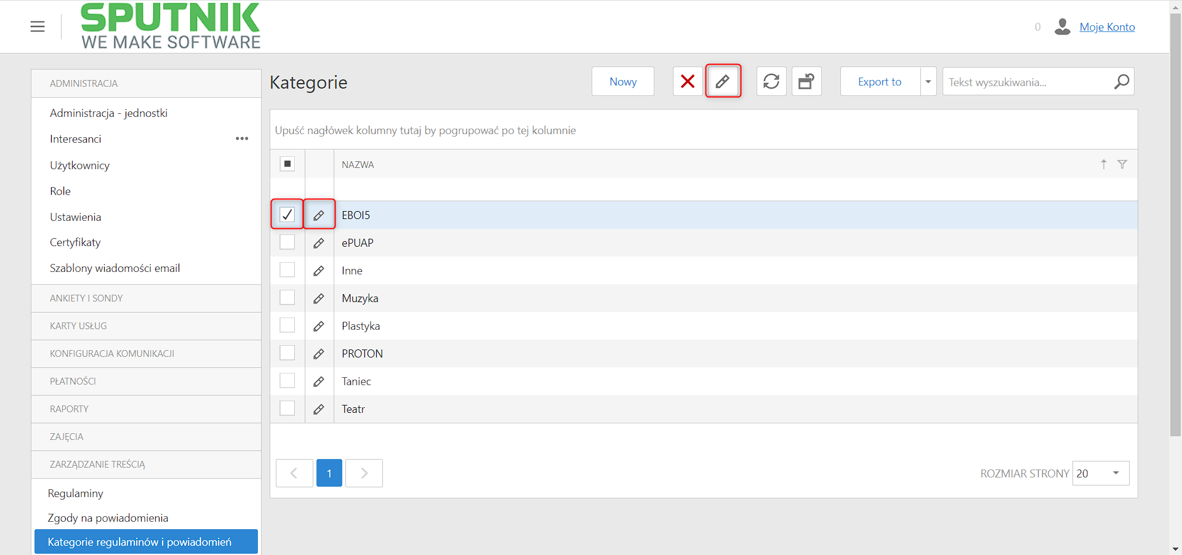Edit the ePUAP row with pencil icon
Screen dimensions: 1182x555
(319, 243)
